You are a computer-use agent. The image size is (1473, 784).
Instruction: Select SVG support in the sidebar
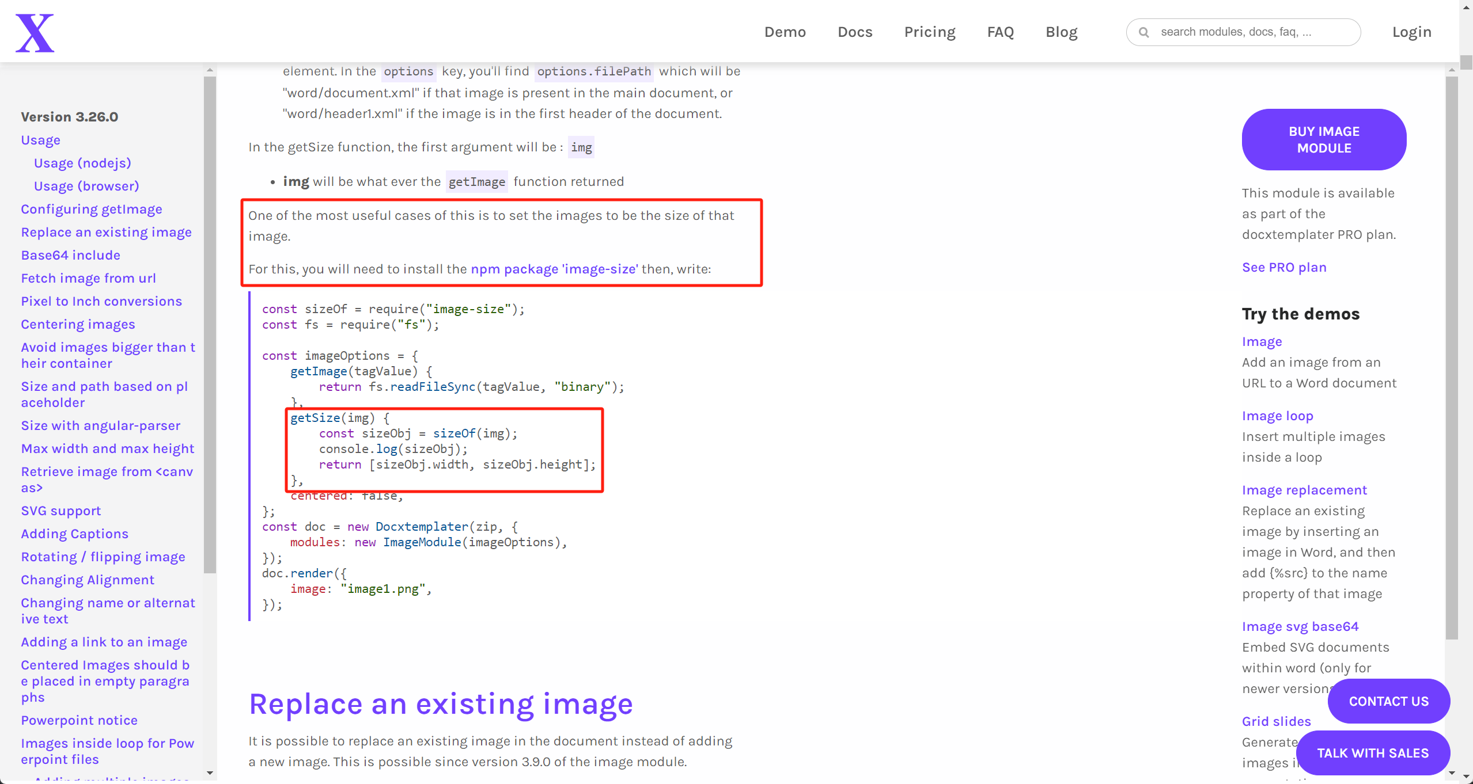(x=60, y=511)
